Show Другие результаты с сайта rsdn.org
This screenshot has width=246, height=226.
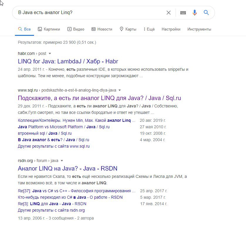[51, 210]
